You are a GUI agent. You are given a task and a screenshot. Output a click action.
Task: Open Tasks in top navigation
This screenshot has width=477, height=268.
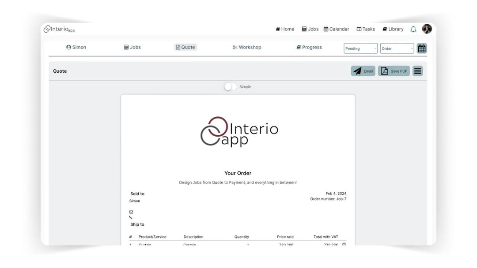366,29
